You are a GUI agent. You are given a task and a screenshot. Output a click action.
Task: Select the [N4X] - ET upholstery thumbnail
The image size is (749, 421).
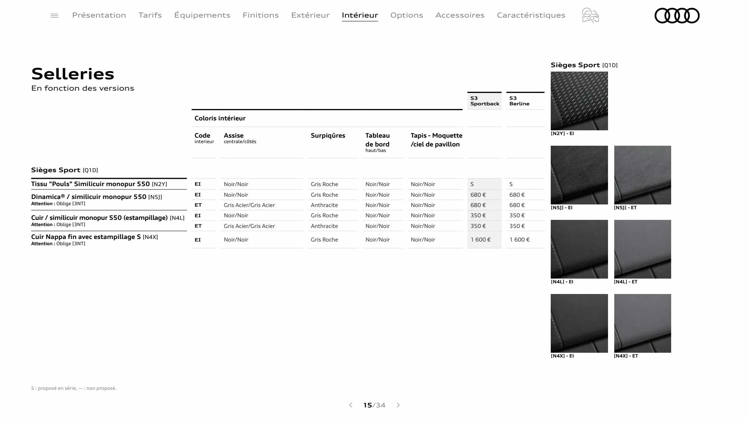(643, 323)
